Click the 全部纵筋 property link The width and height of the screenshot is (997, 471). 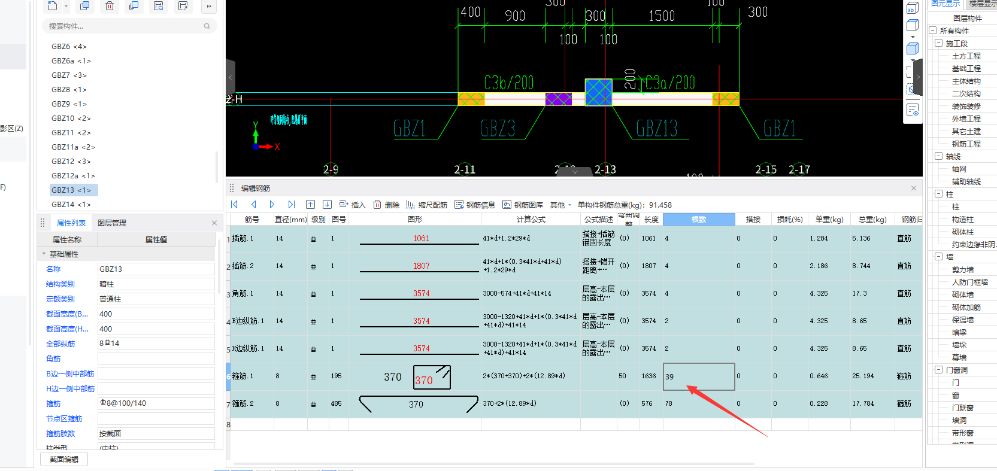pyautogui.click(x=60, y=344)
